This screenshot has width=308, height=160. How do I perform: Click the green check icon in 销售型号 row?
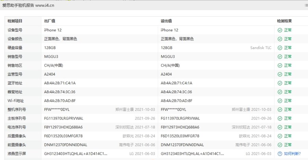[280, 56]
